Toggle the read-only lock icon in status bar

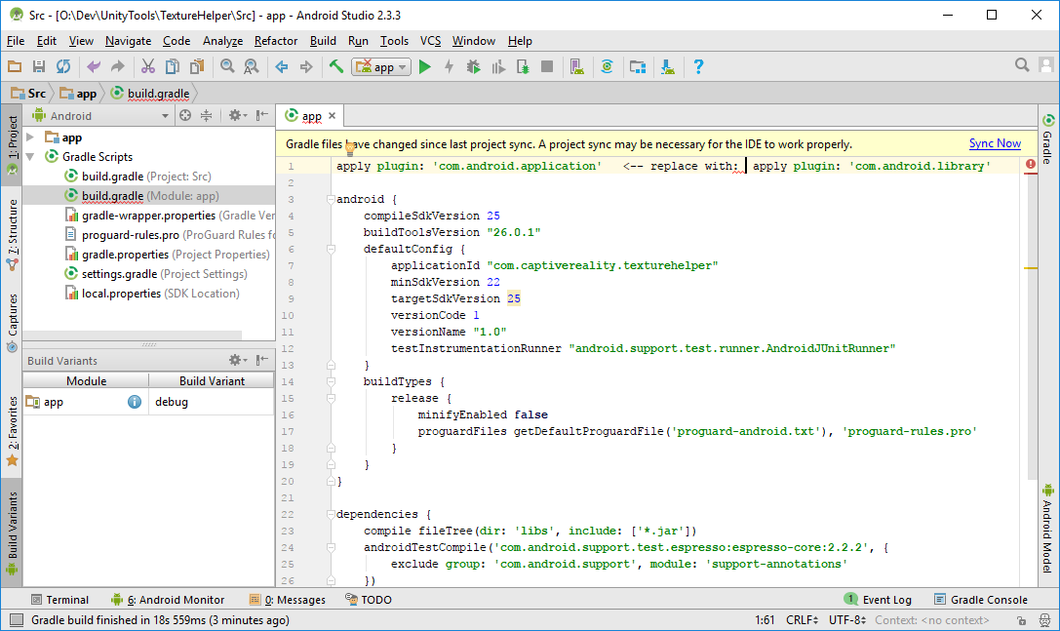coord(1021,620)
